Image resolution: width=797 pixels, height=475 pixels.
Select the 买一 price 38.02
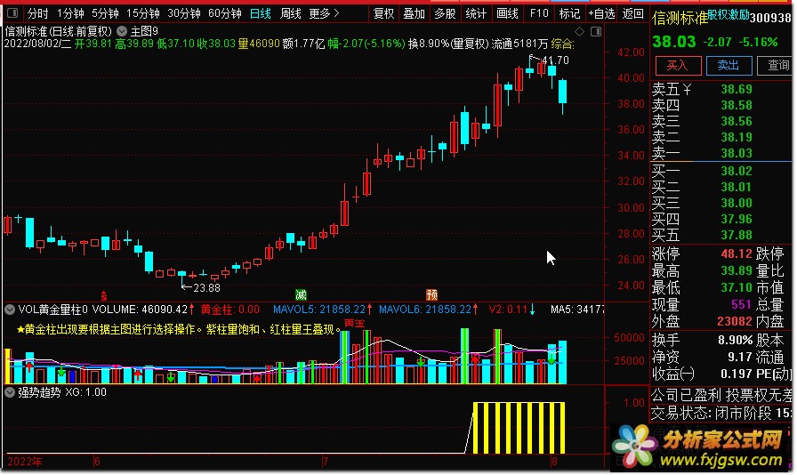[x=736, y=171]
